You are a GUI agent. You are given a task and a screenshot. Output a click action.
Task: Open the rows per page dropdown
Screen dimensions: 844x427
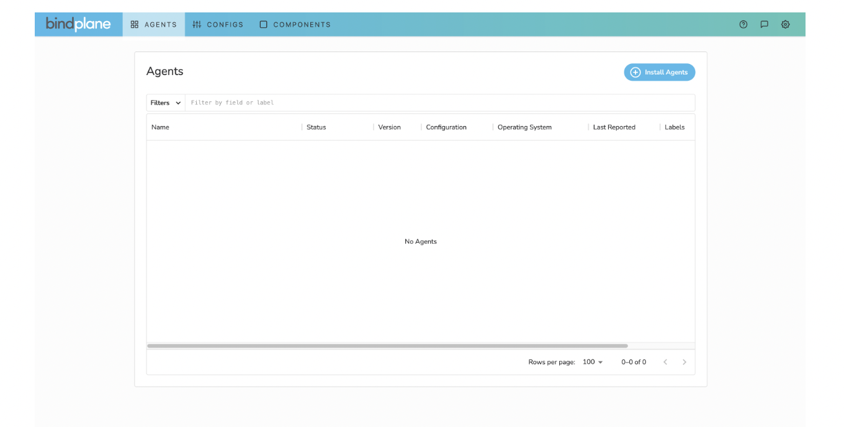pyautogui.click(x=593, y=362)
